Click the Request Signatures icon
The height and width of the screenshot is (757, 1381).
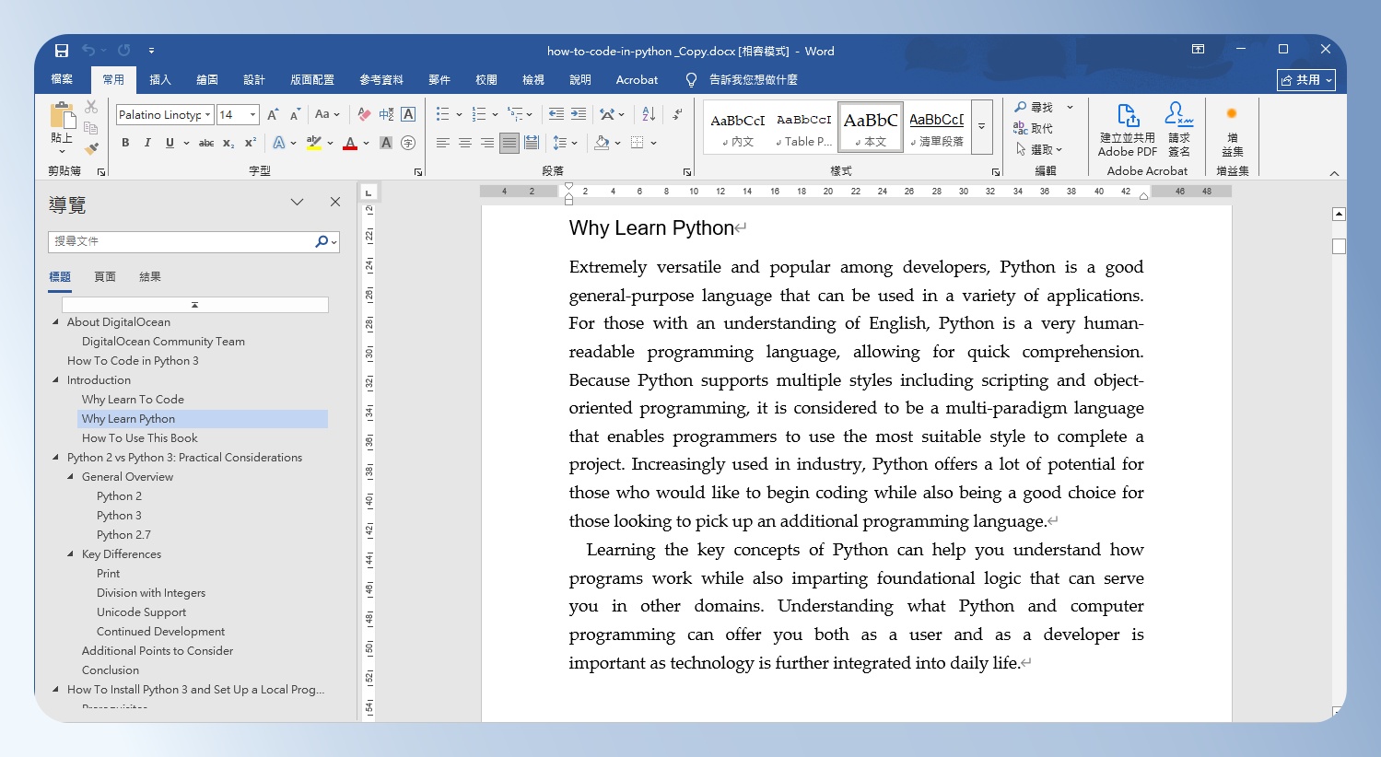(x=1179, y=130)
